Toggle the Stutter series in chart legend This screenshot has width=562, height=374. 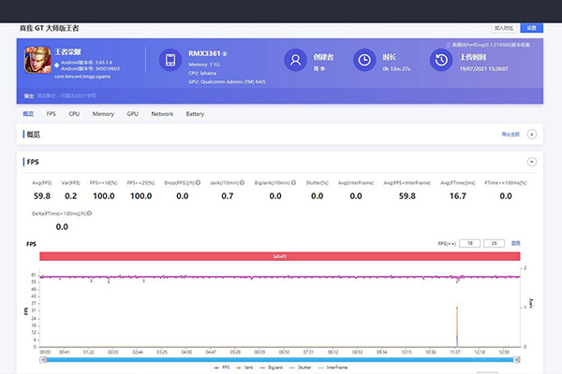299,367
